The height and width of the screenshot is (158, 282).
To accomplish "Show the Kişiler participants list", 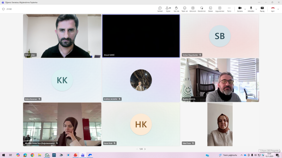I will click(168, 9).
